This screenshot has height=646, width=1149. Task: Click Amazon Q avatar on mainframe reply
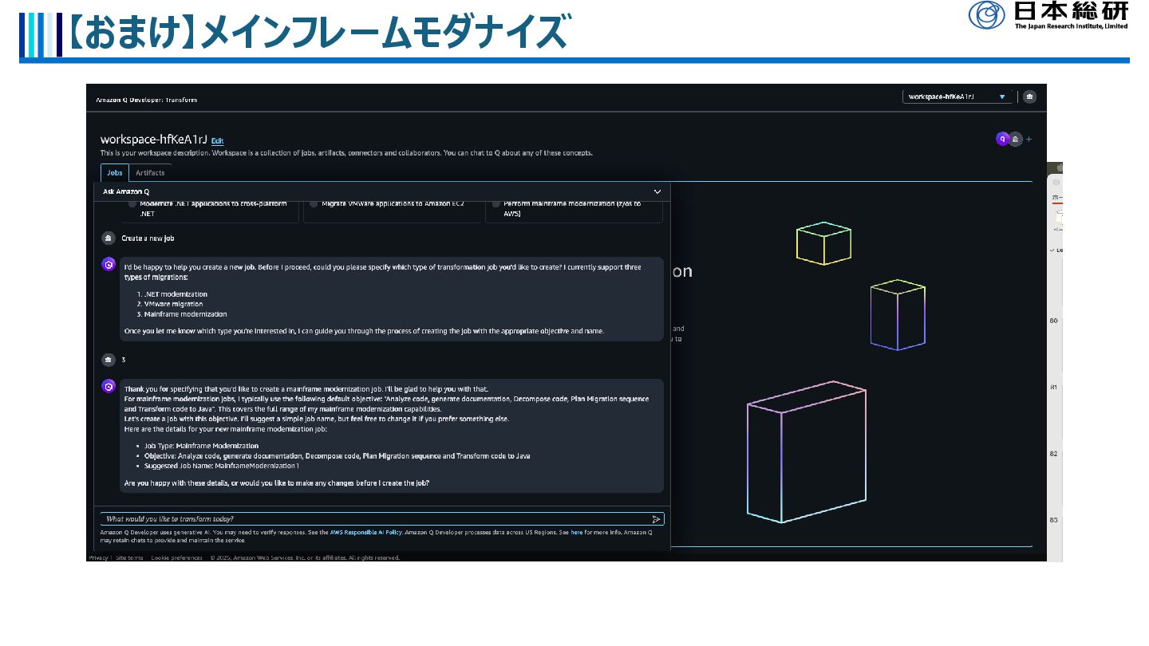click(x=109, y=386)
